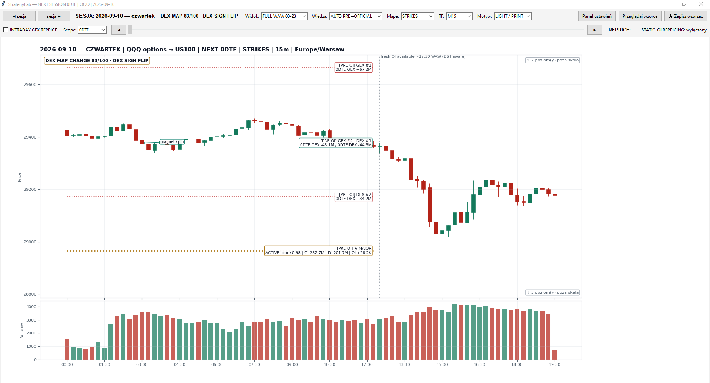Save pattern with star Zapisz wzorzec button
710x383 pixels.
coord(686,16)
